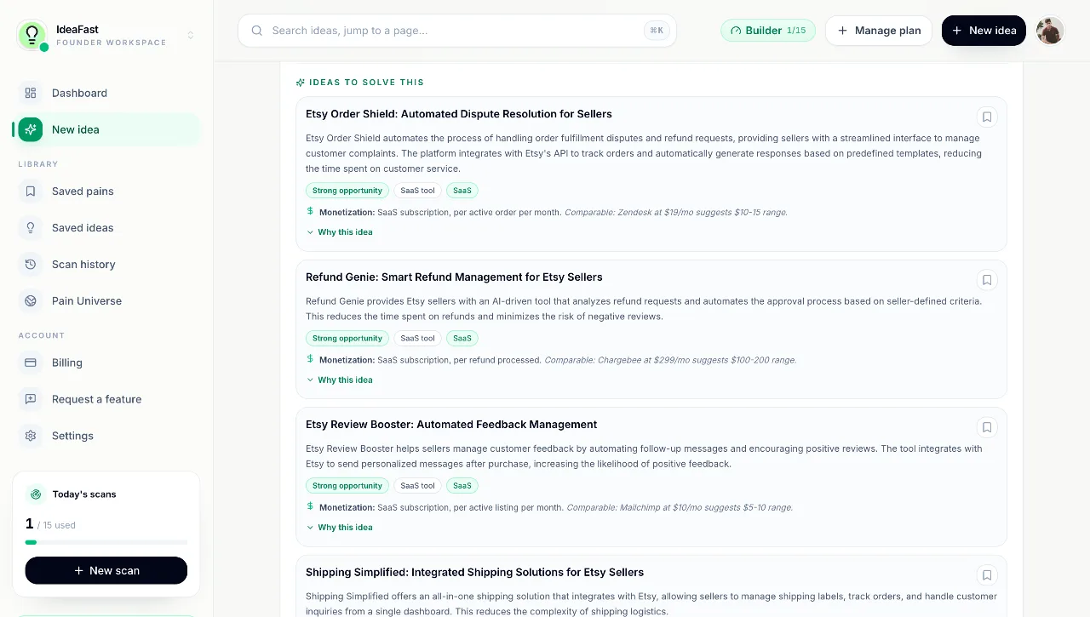Bookmark the Refund Genie idea
The width and height of the screenshot is (1090, 617).
pyautogui.click(x=987, y=280)
